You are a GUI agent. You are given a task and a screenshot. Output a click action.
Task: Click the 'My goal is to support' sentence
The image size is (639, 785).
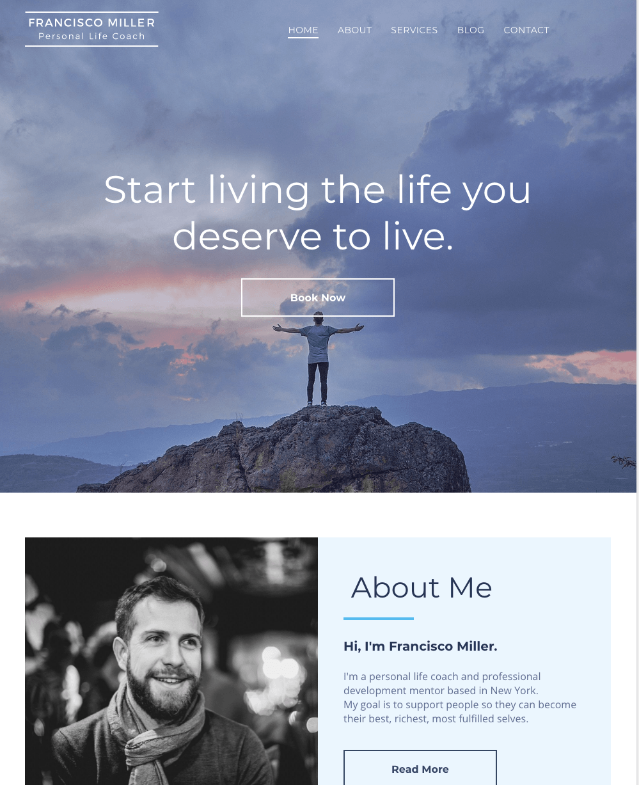[x=460, y=711]
